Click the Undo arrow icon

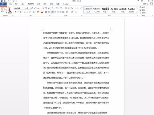click(9, 1)
